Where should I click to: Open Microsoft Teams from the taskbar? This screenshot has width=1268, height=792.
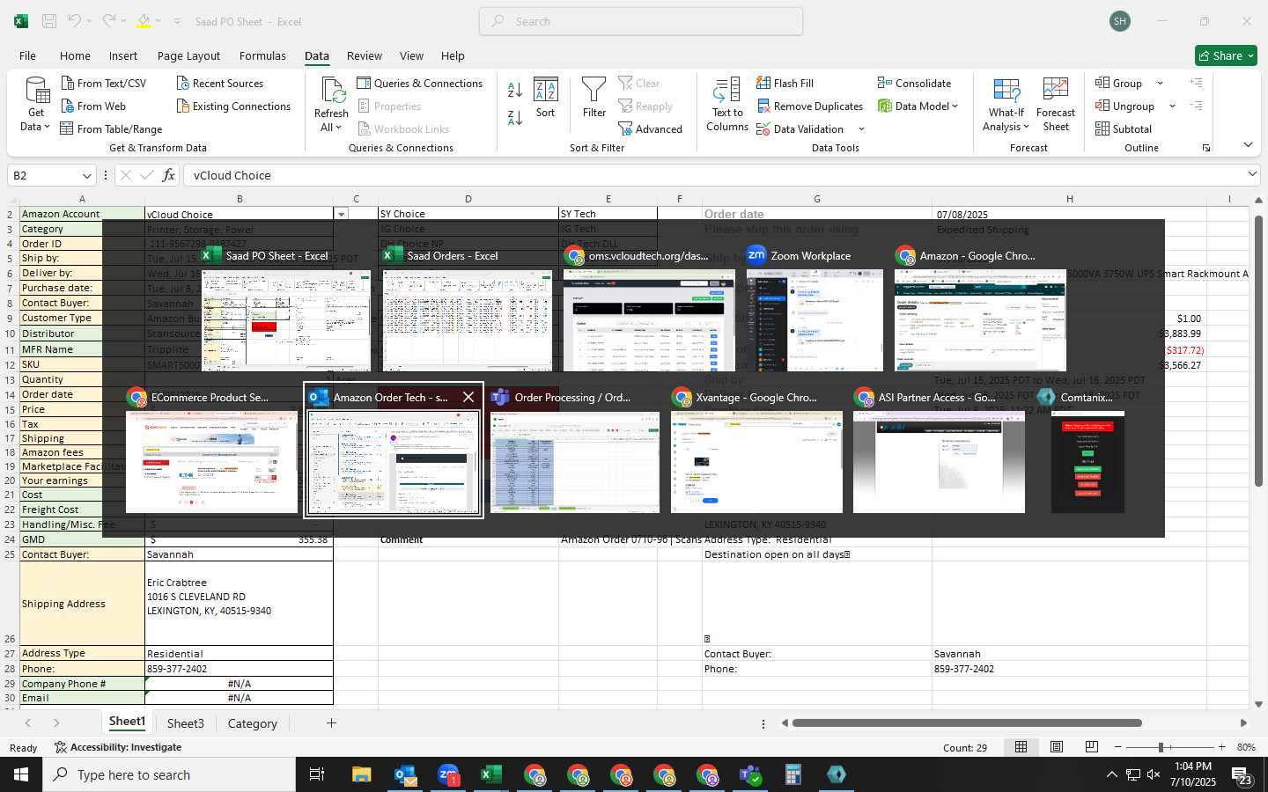point(750,775)
